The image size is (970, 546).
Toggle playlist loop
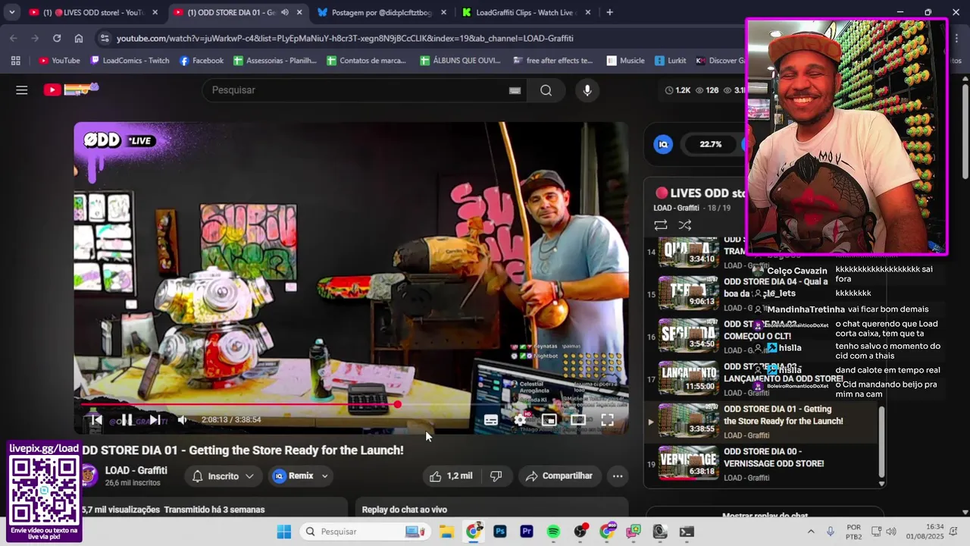tap(661, 225)
